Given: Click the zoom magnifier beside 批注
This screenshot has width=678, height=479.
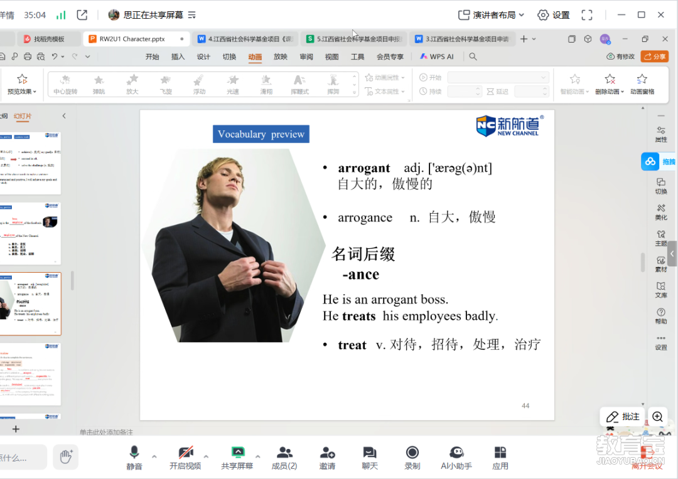Looking at the screenshot, I should pyautogui.click(x=658, y=416).
